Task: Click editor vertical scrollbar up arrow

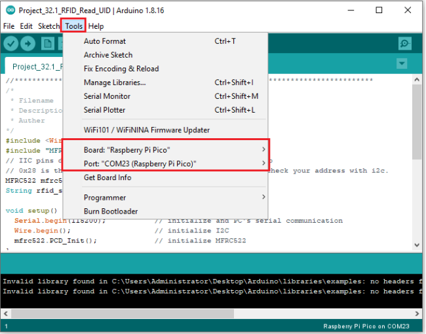Action: click(x=417, y=79)
